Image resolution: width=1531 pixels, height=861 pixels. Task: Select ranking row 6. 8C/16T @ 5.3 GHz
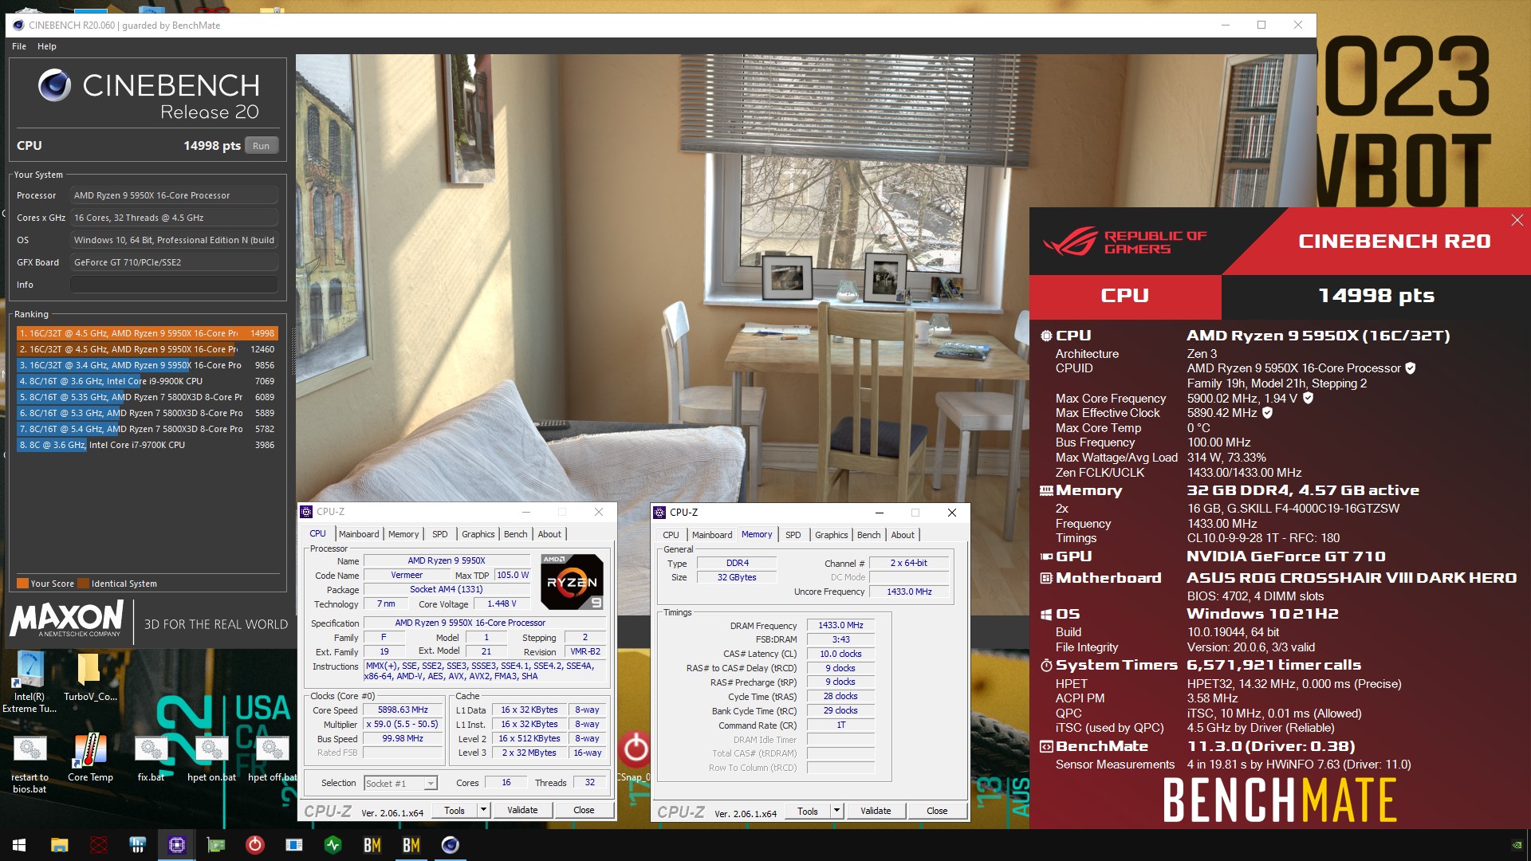(147, 413)
